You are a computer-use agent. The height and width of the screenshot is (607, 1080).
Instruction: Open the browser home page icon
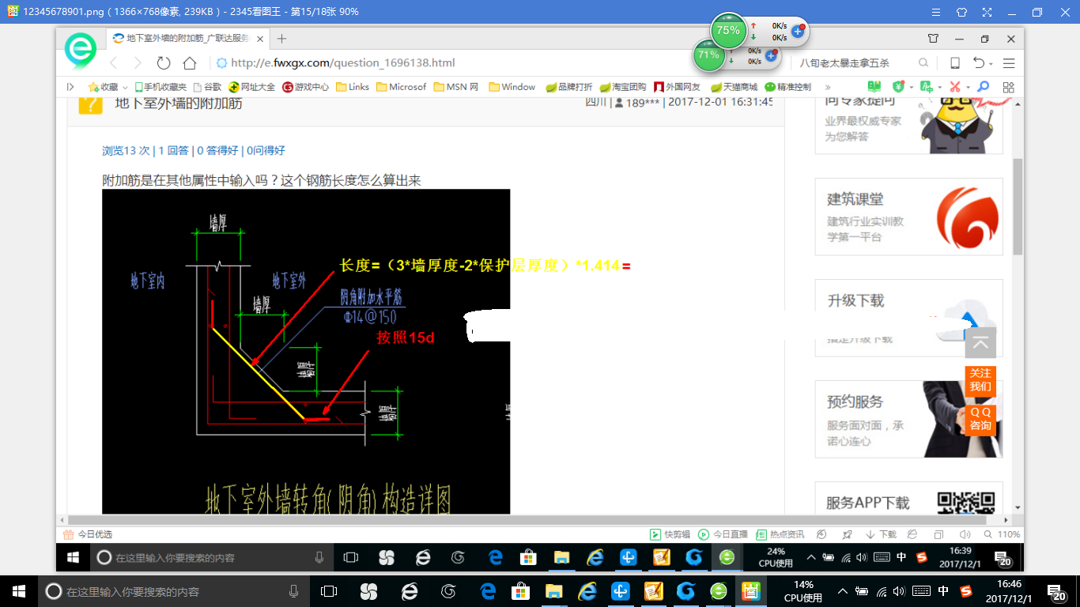[x=190, y=63]
